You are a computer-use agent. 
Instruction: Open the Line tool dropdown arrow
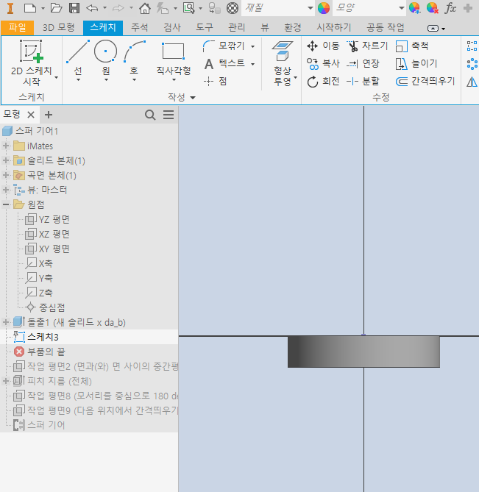tap(78, 79)
